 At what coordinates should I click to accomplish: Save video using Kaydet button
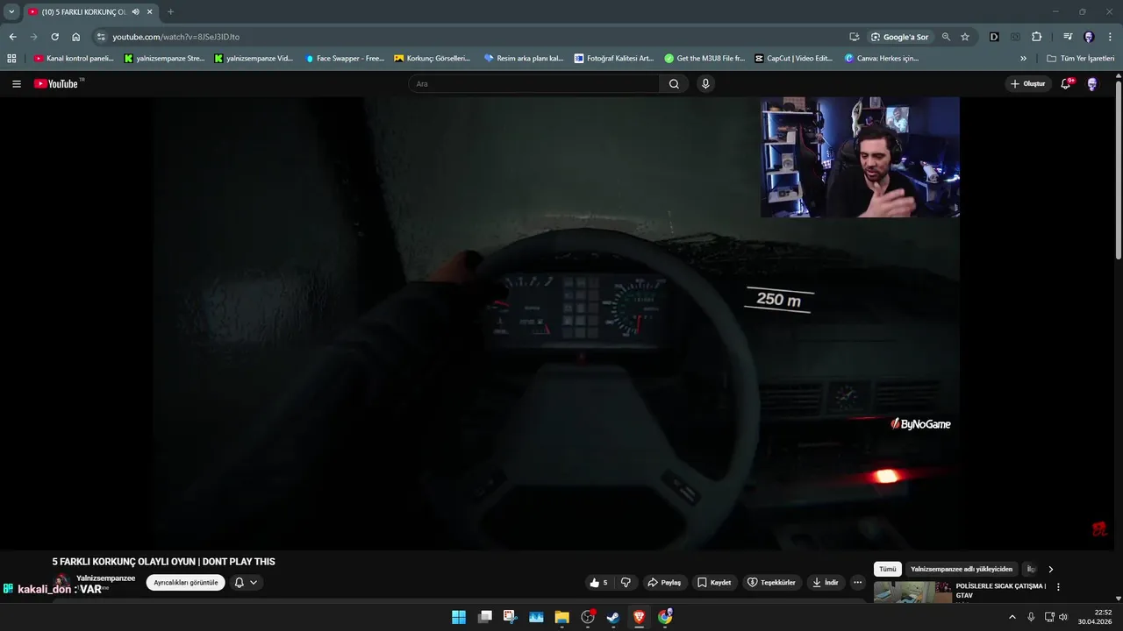click(x=714, y=583)
